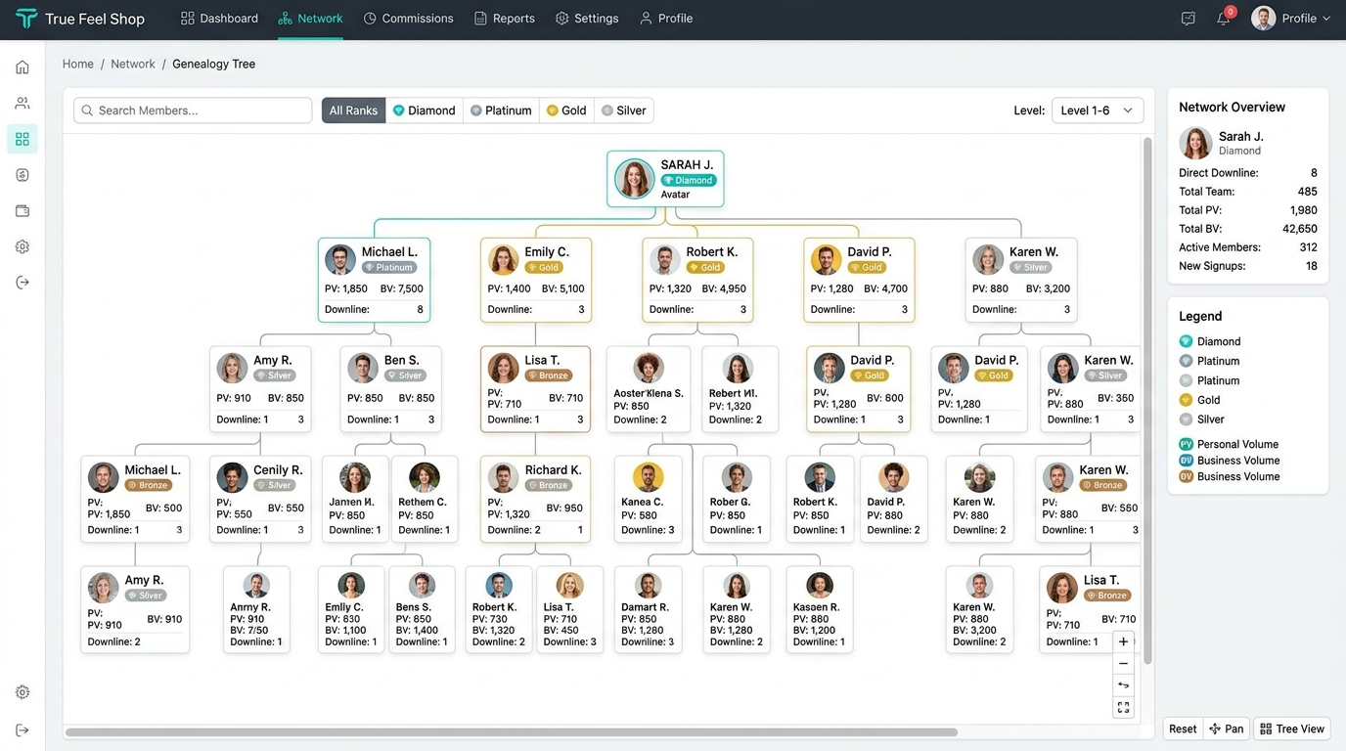Screen dimensions: 1346x751
Task: Click Total Team value 485
Action: (1307, 192)
